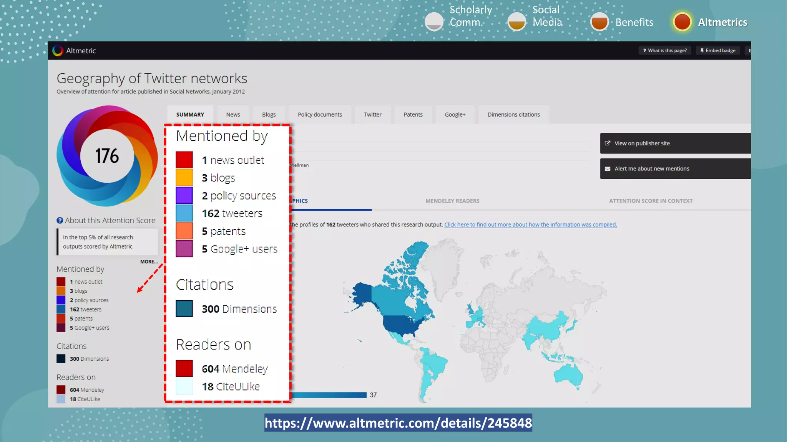Click "5 patents" in sidebar list
Viewport: 787px width, 442px height.
click(81, 318)
